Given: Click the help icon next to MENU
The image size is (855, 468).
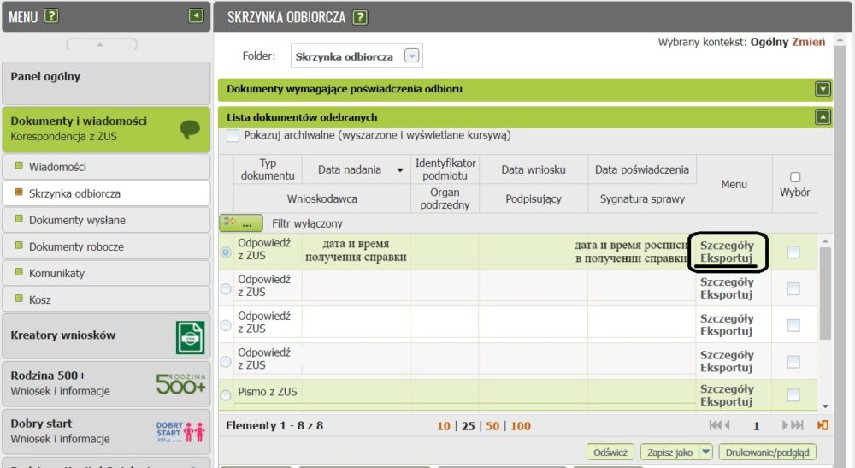Looking at the screenshot, I should (x=51, y=15).
